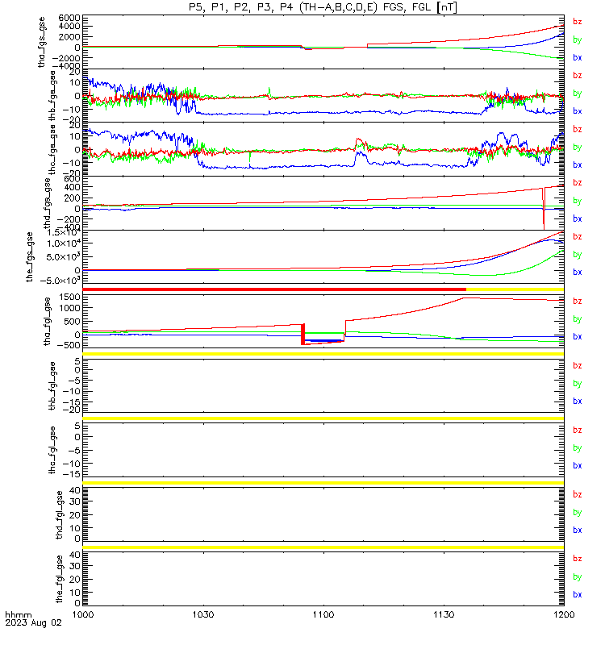Click the 6000 y-axis value on tha_fgs_gse

[x=69, y=18]
